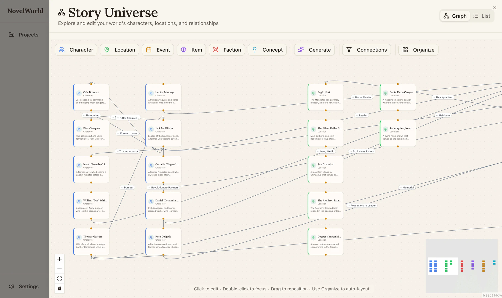Screen dimensions: 502x298
Task: Click the Item cube icon
Action: point(183,50)
